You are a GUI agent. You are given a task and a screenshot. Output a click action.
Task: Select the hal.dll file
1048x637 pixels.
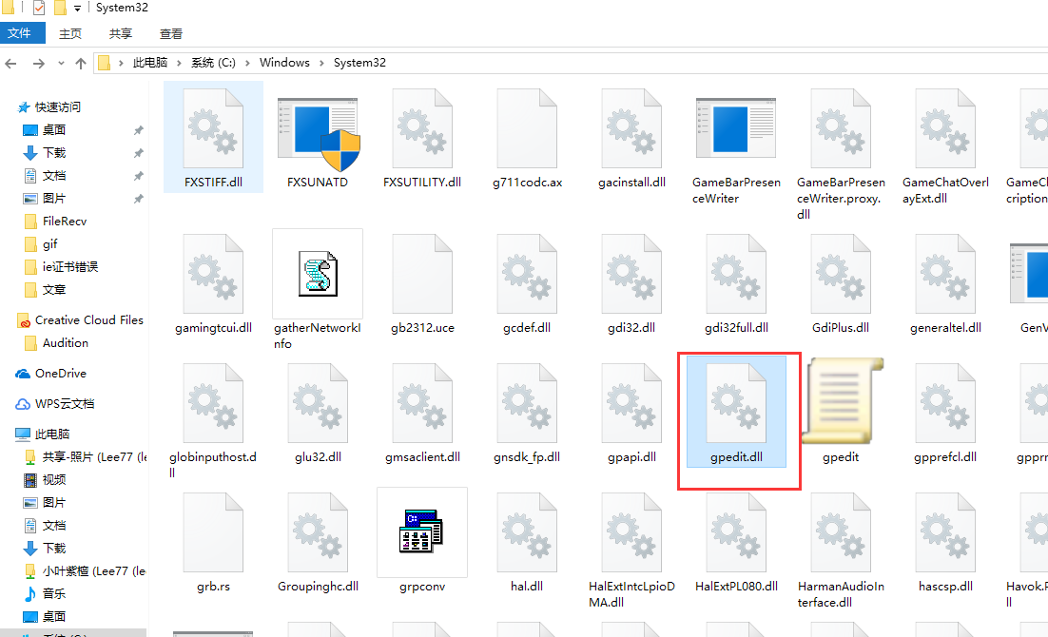tap(527, 532)
